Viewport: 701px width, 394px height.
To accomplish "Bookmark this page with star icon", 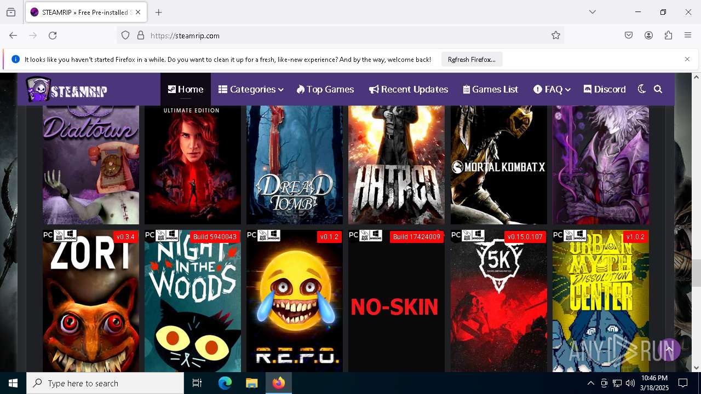I will point(556,35).
